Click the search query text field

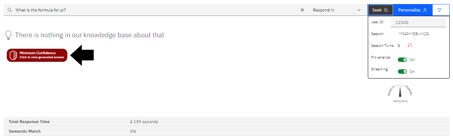pyautogui.click(x=156, y=10)
